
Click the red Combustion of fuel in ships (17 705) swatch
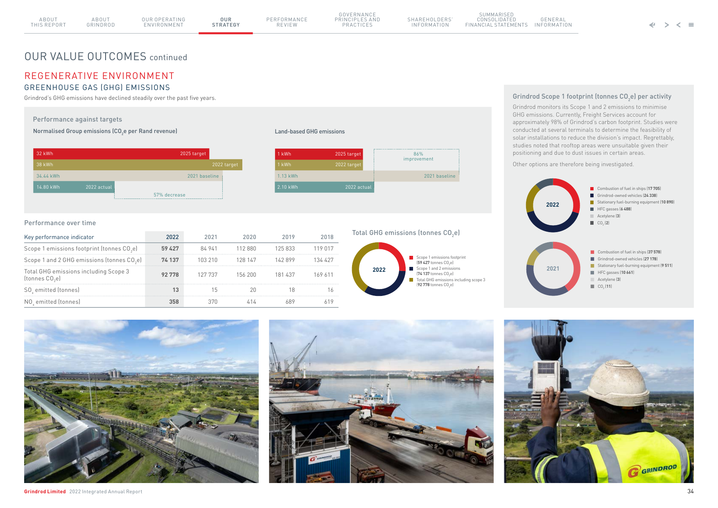click(592, 189)
